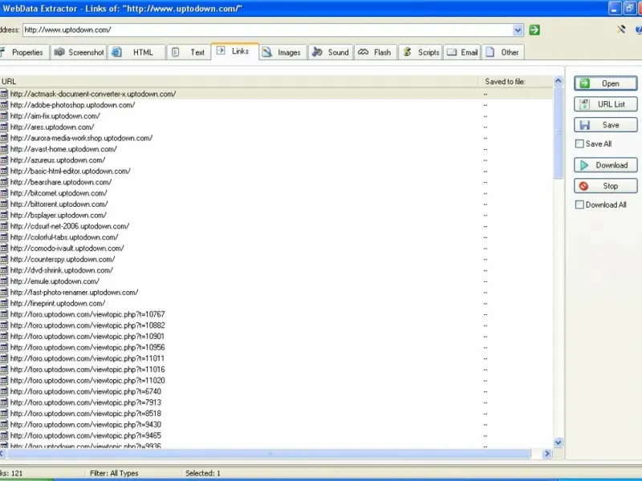Image resolution: width=642 pixels, height=481 pixels.
Task: Select the viewtopic.php?t=10956 link
Action: tap(87, 348)
